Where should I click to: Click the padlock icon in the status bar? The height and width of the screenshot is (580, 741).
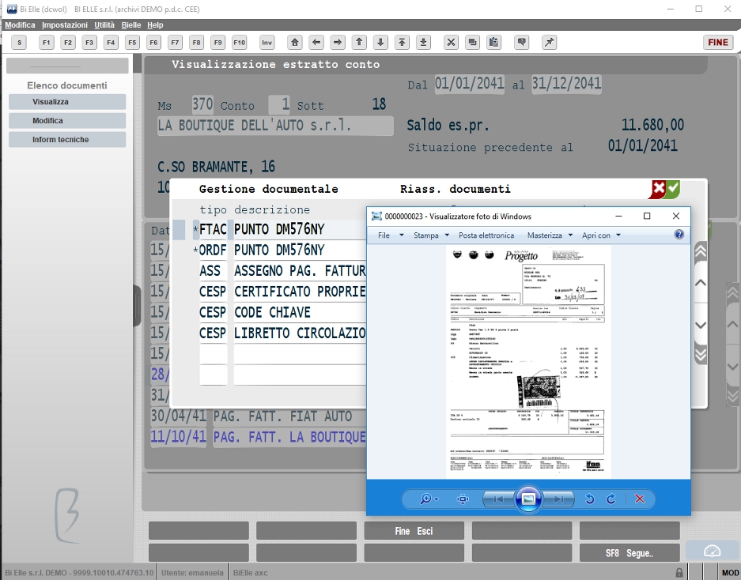pos(679,573)
